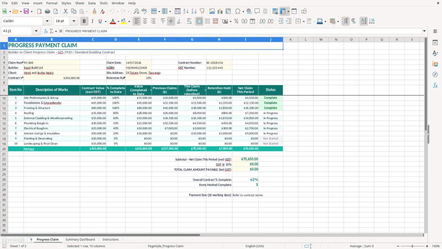Toggle Bold formatting

click(x=84, y=21)
